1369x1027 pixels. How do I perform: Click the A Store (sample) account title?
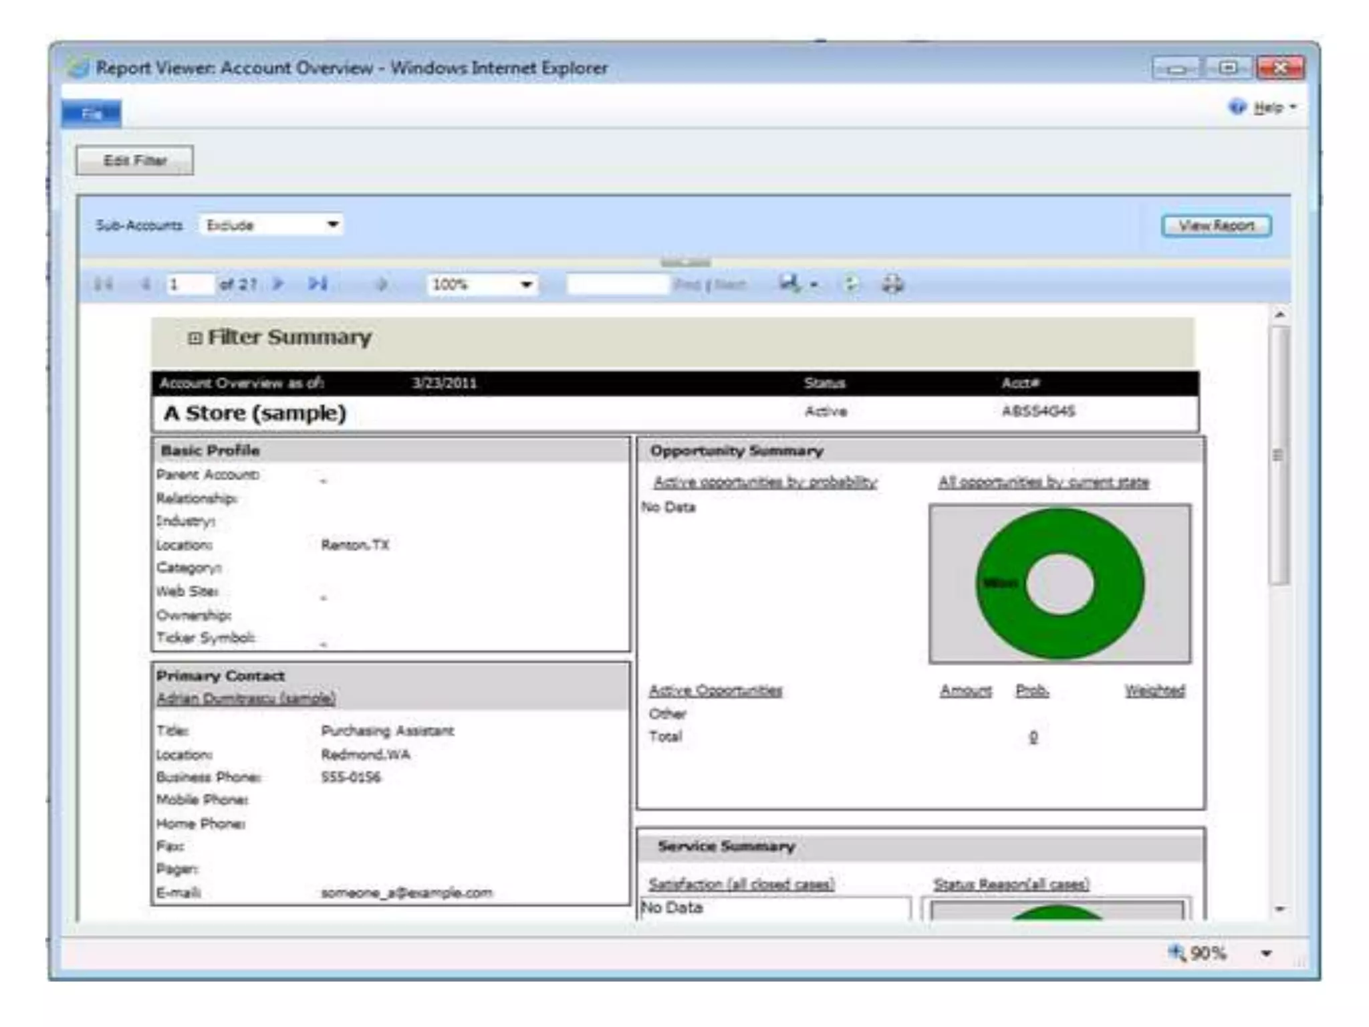[255, 413]
